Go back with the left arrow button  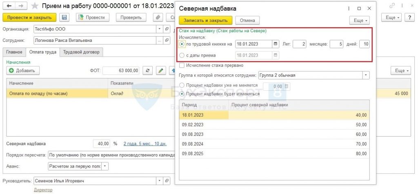point(9,5)
